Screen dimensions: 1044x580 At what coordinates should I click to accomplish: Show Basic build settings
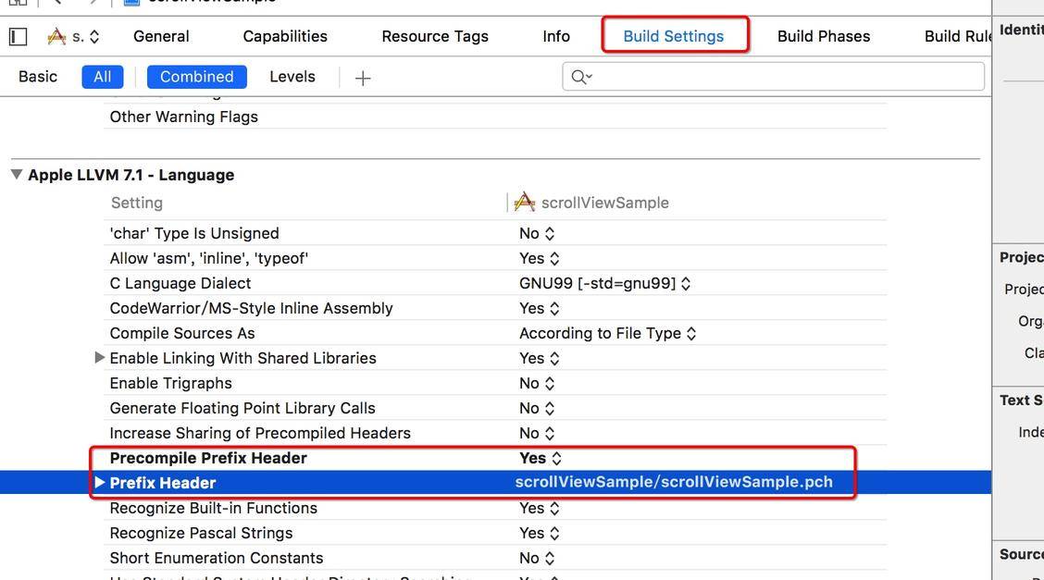(38, 77)
